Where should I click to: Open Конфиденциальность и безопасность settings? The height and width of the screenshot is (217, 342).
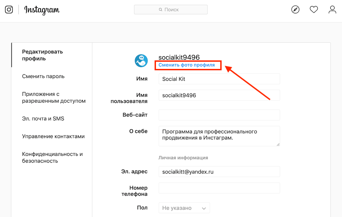pyautogui.click(x=52, y=158)
